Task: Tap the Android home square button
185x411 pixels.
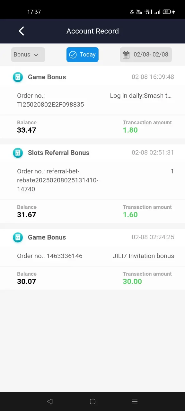Action: coord(92,401)
